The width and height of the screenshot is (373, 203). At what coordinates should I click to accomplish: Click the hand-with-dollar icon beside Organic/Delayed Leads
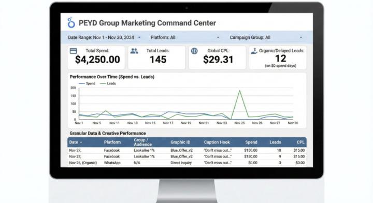[254, 51]
